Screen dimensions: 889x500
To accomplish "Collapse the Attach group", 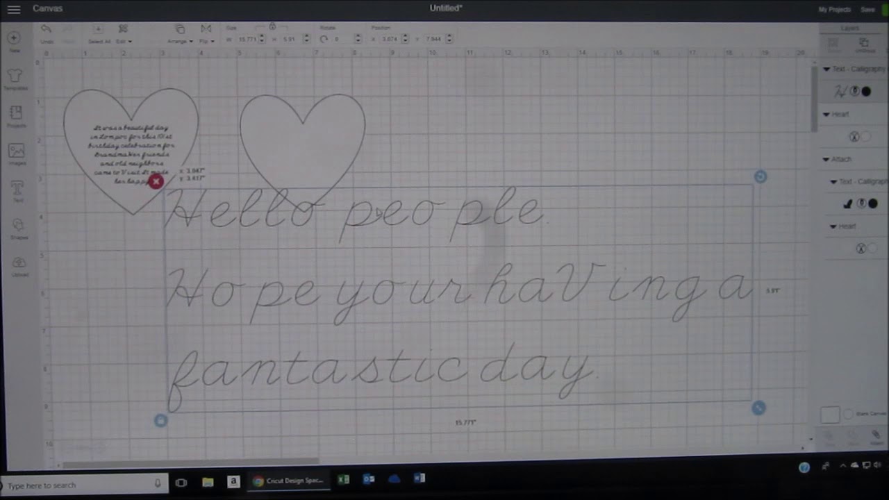I will pyautogui.click(x=826, y=160).
